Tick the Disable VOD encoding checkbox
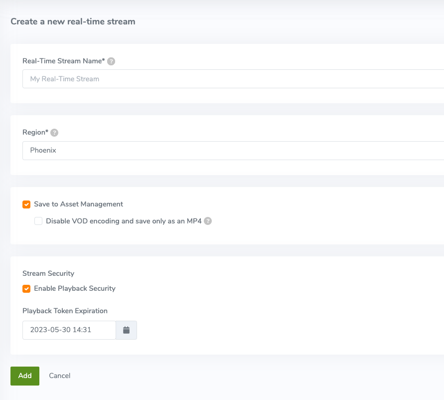The image size is (444, 400). [x=38, y=221]
